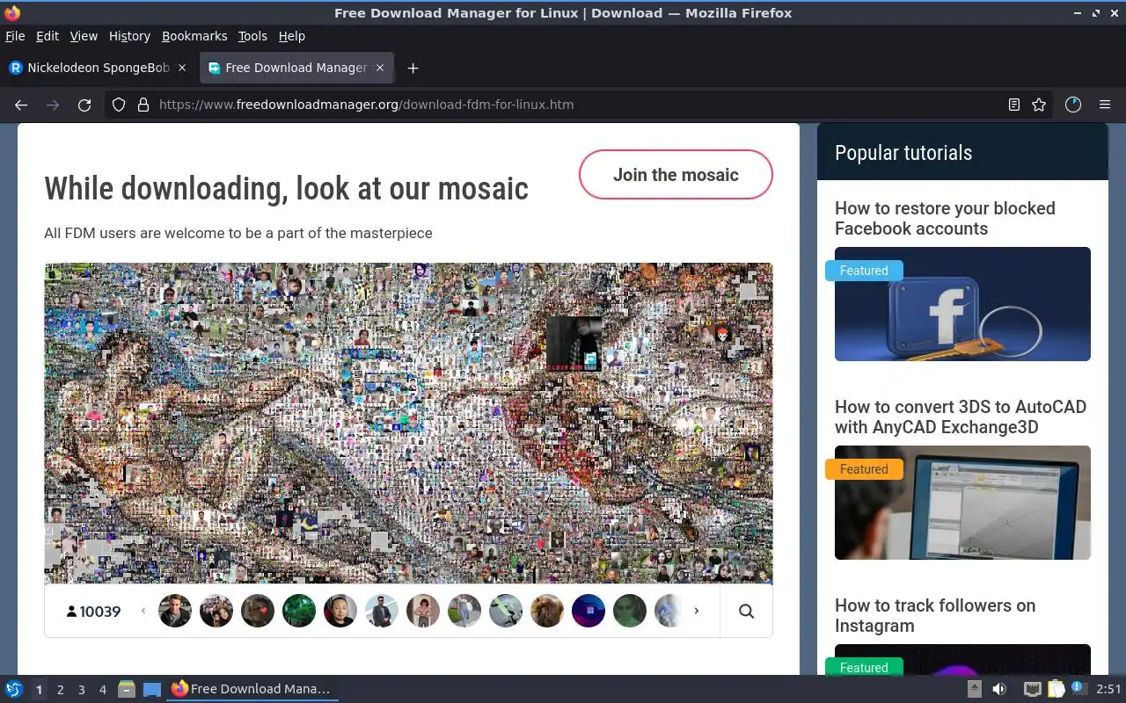Reload the current page

click(x=84, y=105)
